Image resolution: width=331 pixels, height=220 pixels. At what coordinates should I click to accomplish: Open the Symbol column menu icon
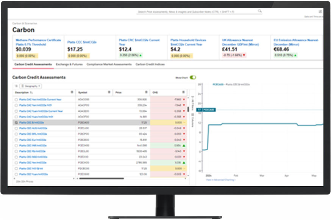point(109,92)
